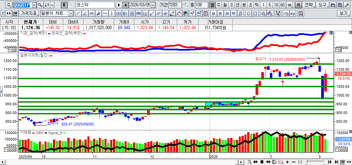Open the QGG01P symbol code dropdown
Image resolution: width=352 pixels, height=165 pixels.
[34, 5]
